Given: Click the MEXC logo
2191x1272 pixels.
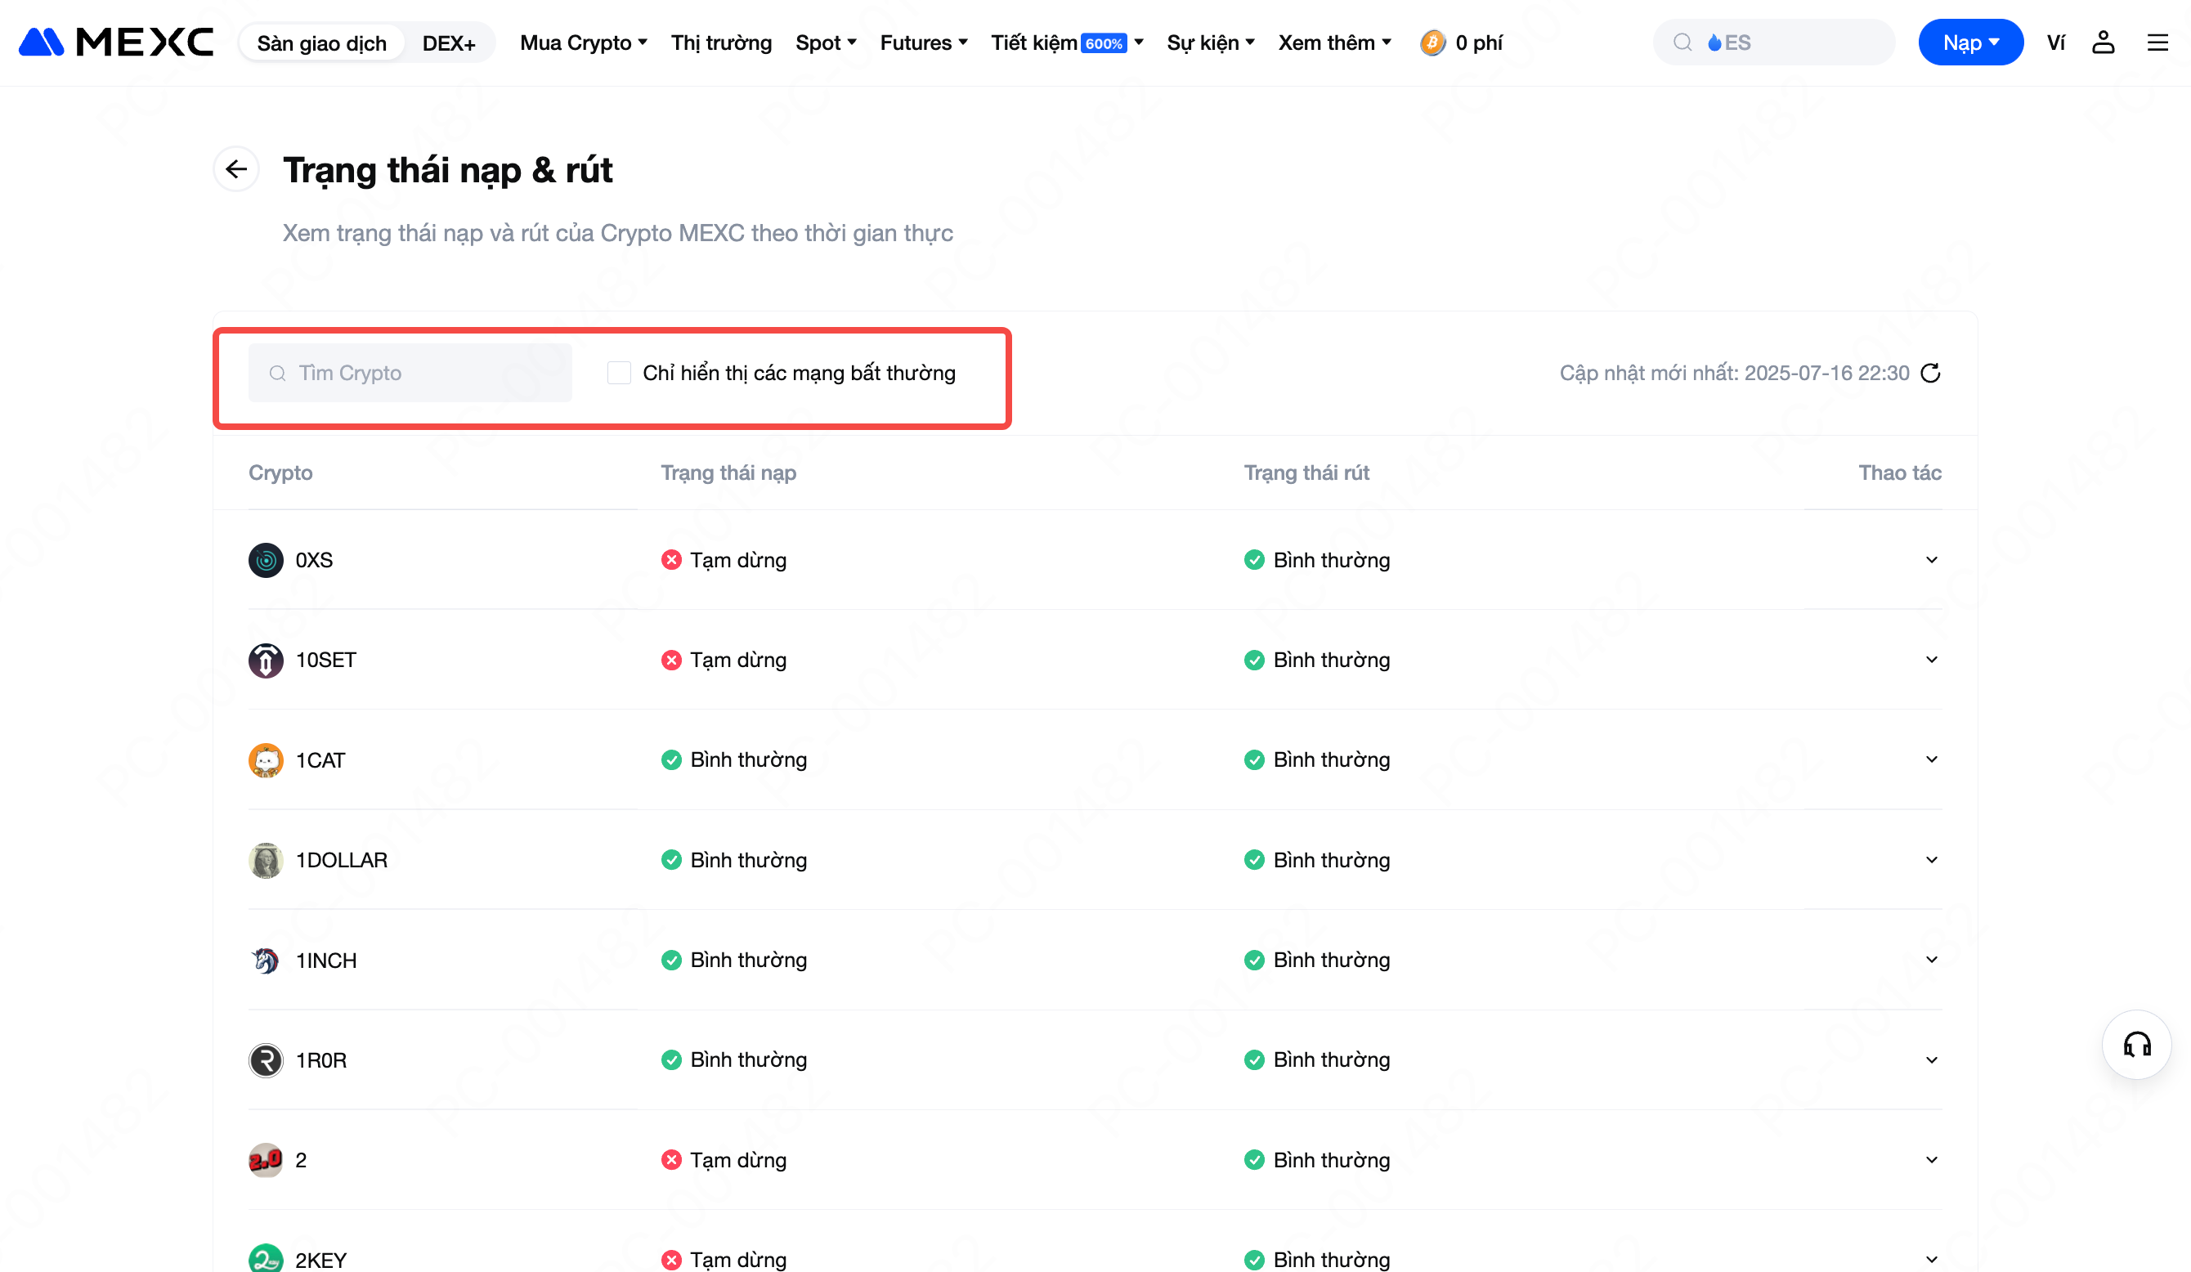Looking at the screenshot, I should 115,42.
